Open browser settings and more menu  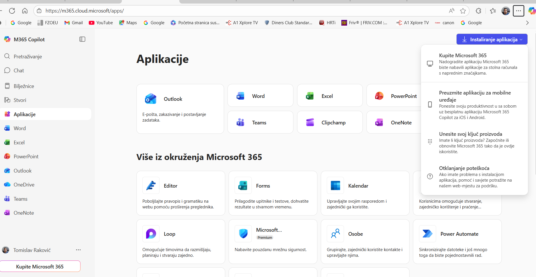pyautogui.click(x=518, y=11)
